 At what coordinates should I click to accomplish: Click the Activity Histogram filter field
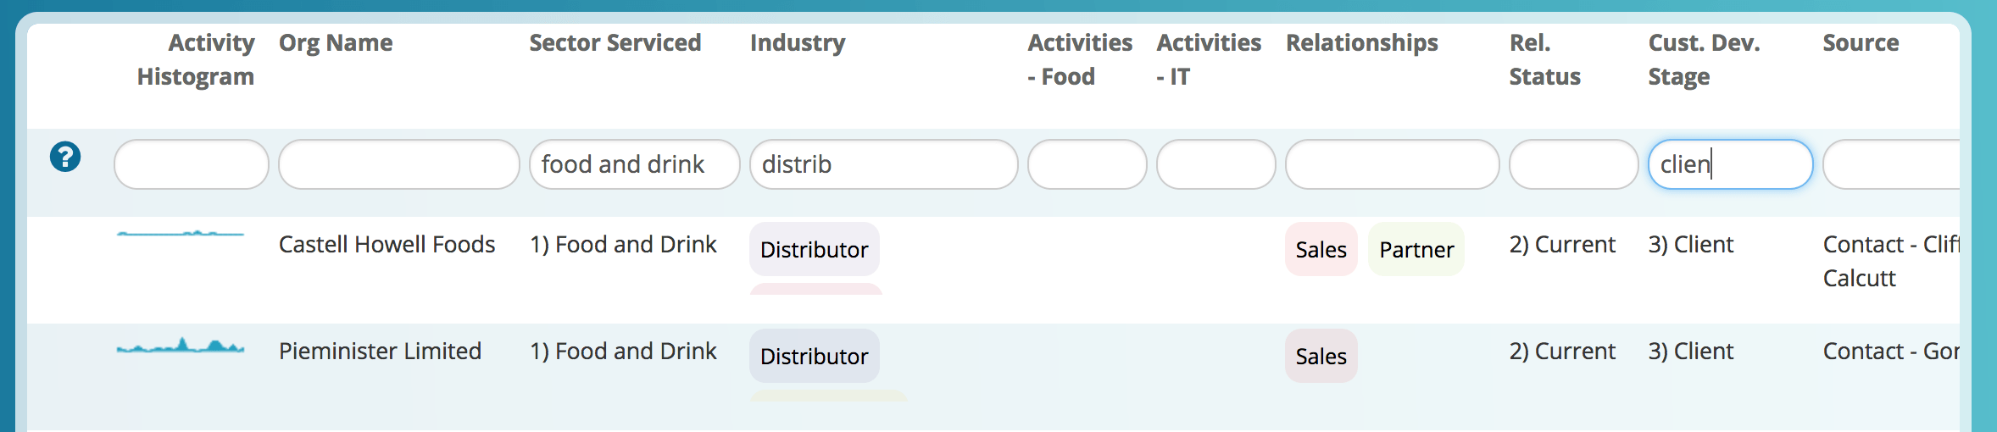tap(191, 164)
